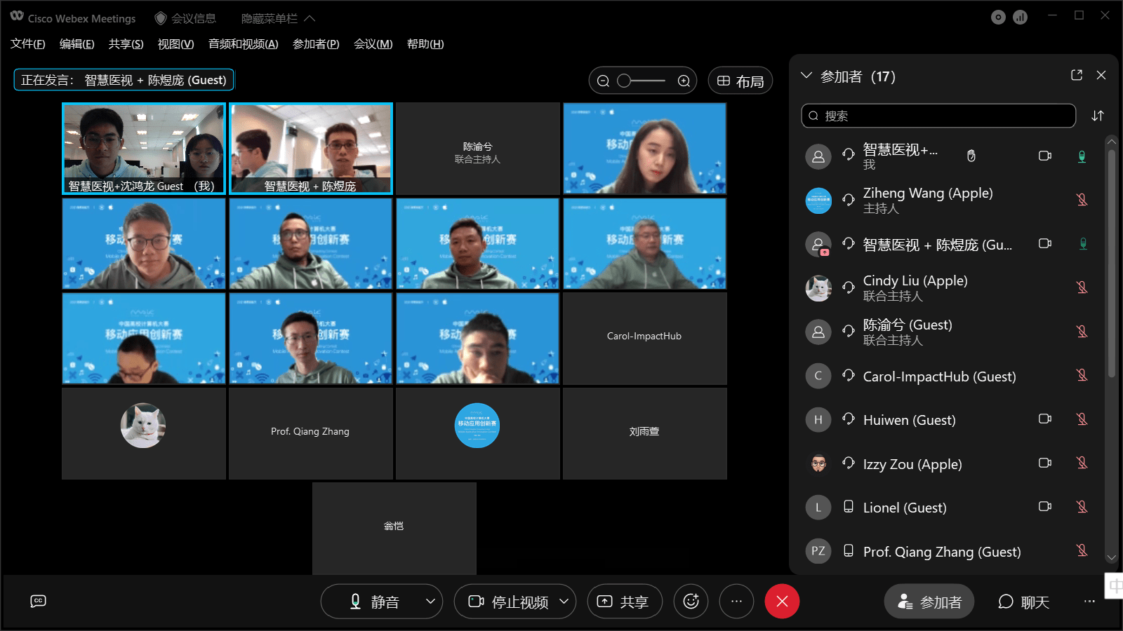
Task: Select Carol-ImpactHub video tile
Action: pos(644,339)
